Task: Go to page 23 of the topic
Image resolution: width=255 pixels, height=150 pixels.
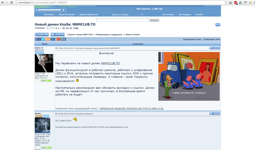Action: (71, 28)
